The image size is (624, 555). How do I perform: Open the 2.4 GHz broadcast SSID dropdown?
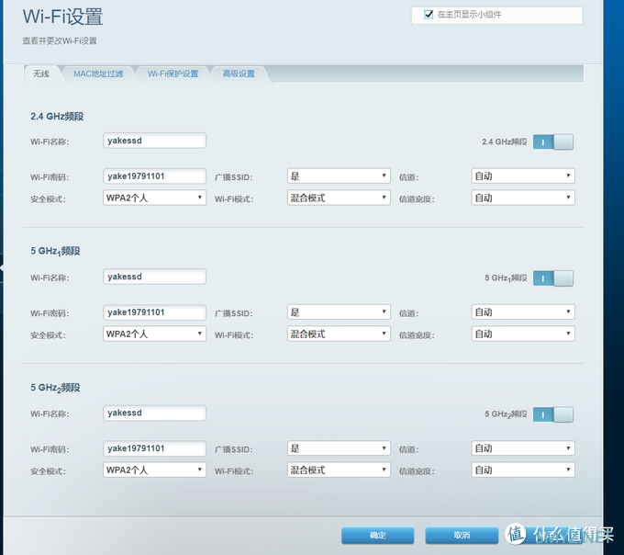[339, 176]
